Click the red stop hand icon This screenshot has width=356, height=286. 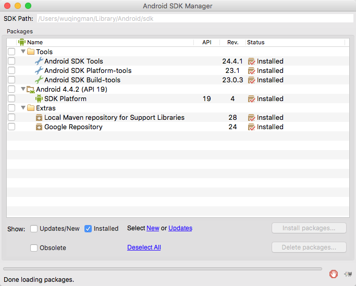coord(334,274)
